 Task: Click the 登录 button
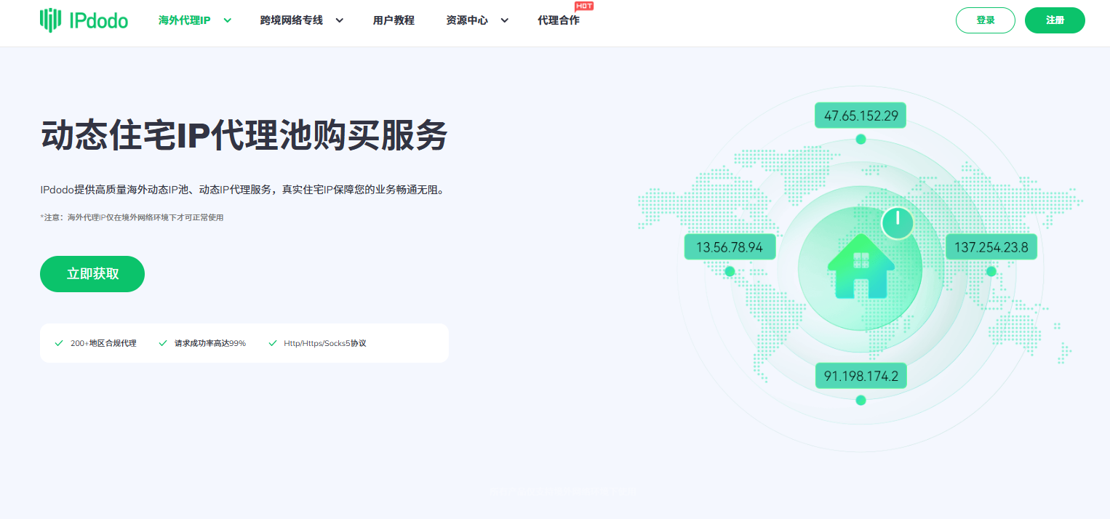tap(985, 20)
